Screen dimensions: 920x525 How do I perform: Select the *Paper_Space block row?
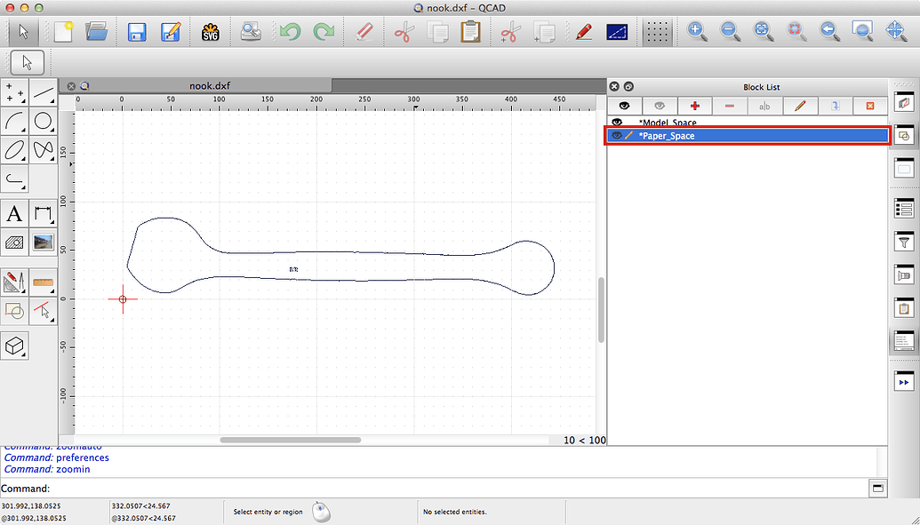tap(748, 136)
